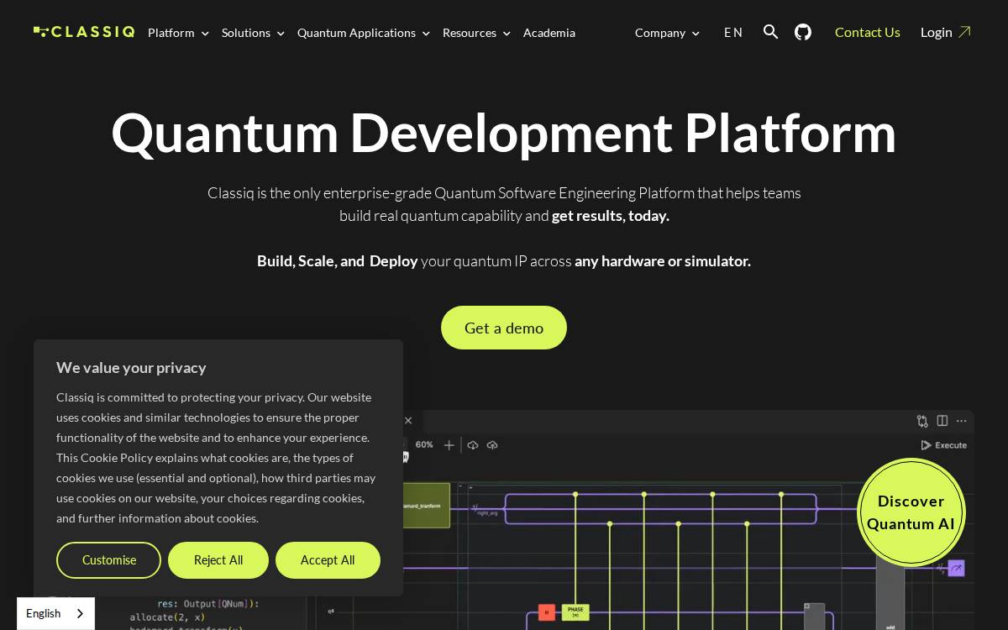This screenshot has width=1008, height=630.
Task: Click the zoom-in plus icon in the editor preview
Action: point(449,445)
